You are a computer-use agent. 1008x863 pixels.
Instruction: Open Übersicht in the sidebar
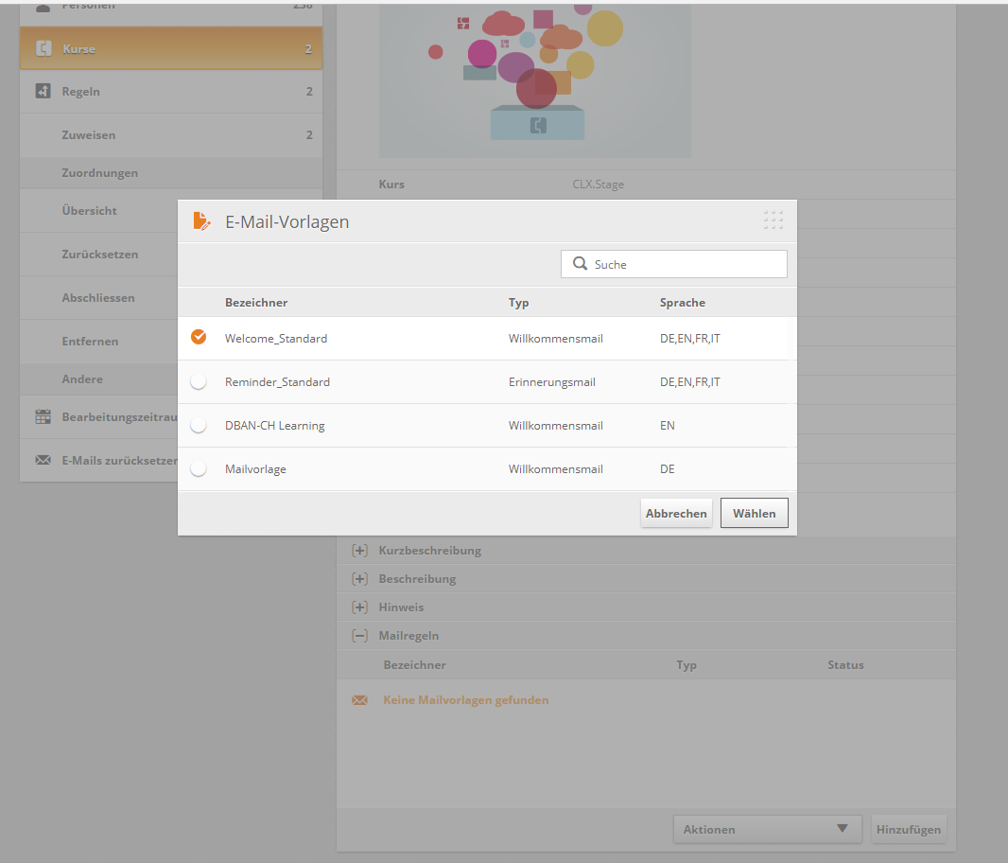89,211
